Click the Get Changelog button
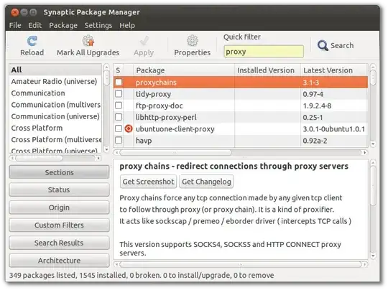Screen dimensions: 388x290 (x=206, y=182)
